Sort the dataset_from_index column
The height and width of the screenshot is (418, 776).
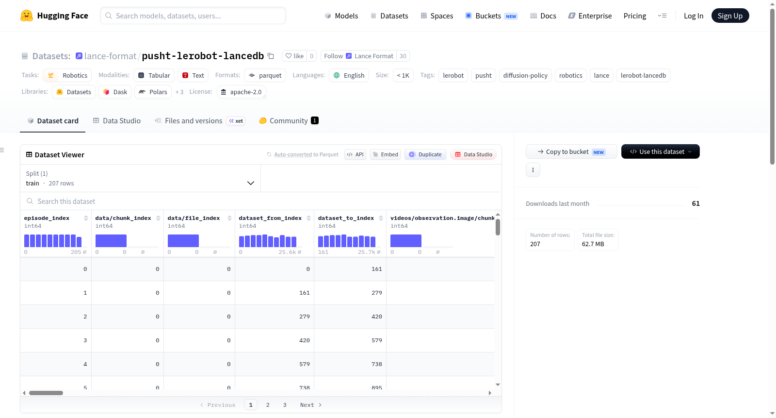point(308,218)
